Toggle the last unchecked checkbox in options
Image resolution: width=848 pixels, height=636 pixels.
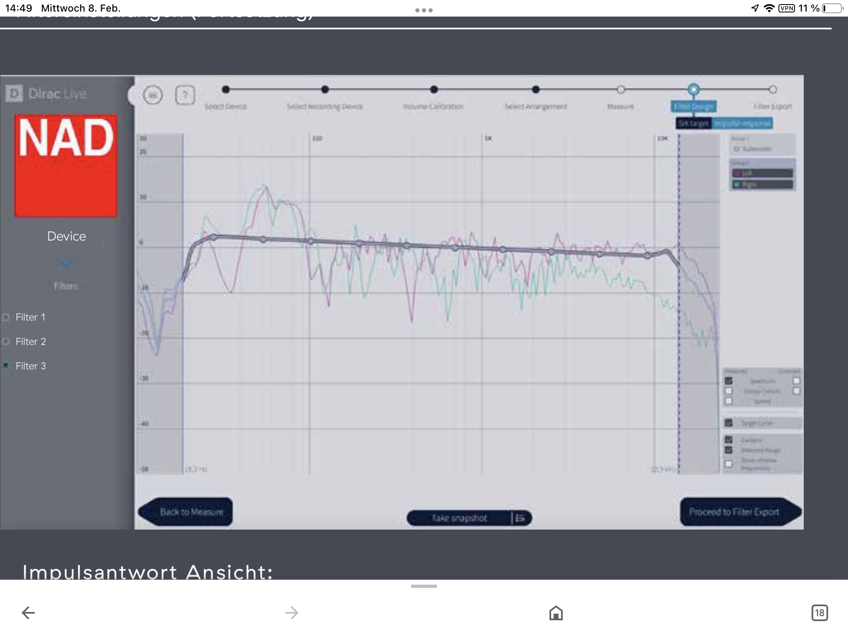(729, 464)
